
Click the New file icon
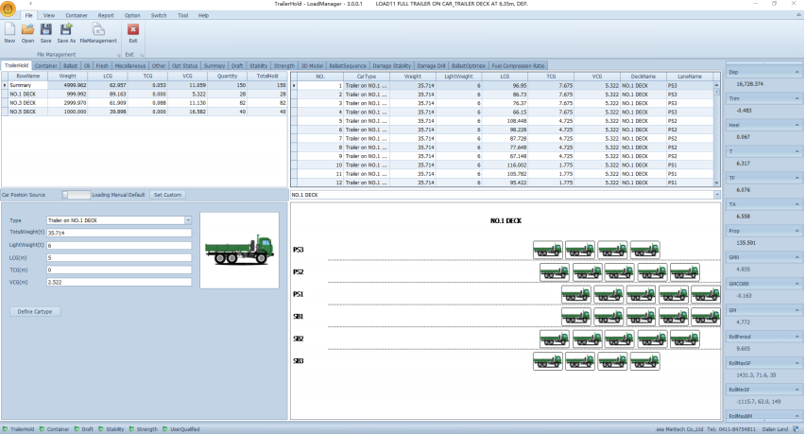click(x=9, y=32)
